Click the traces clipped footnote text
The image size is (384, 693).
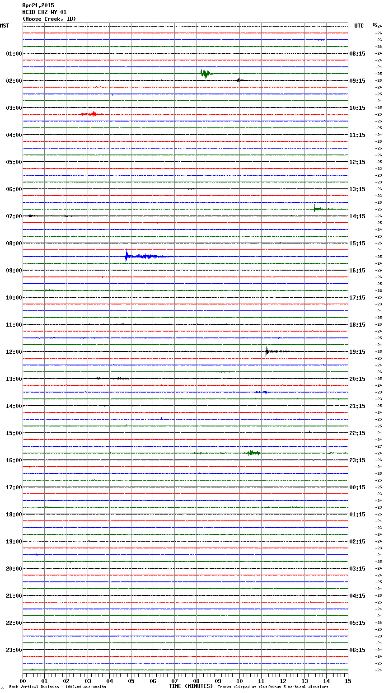pos(273,687)
